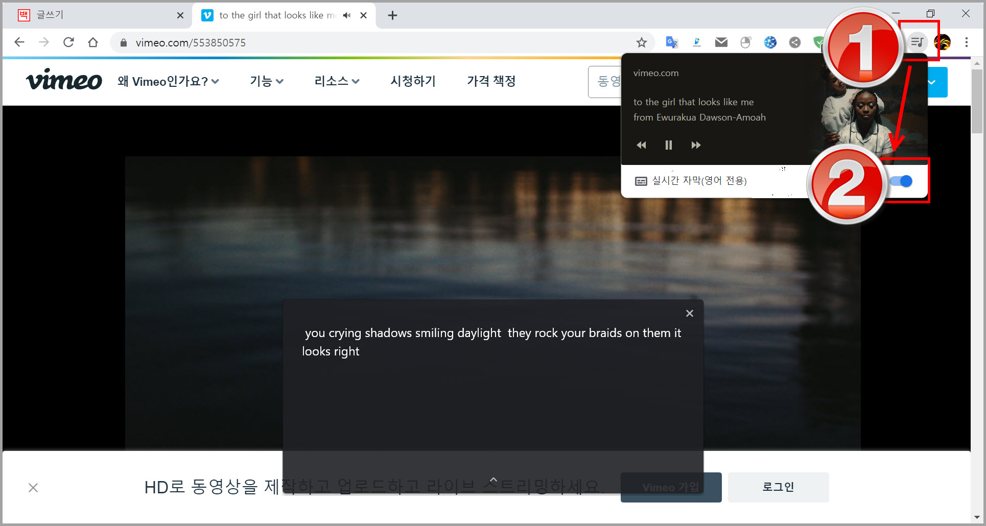The image size is (986, 526).
Task: Open the Papago translate extension icon
Action: pyautogui.click(x=696, y=42)
